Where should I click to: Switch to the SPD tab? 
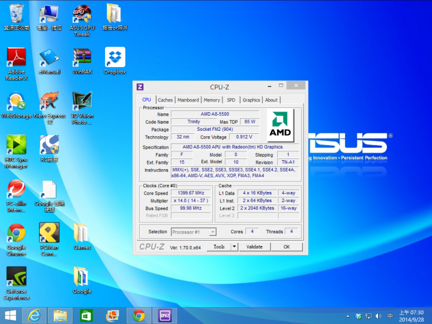click(x=231, y=100)
